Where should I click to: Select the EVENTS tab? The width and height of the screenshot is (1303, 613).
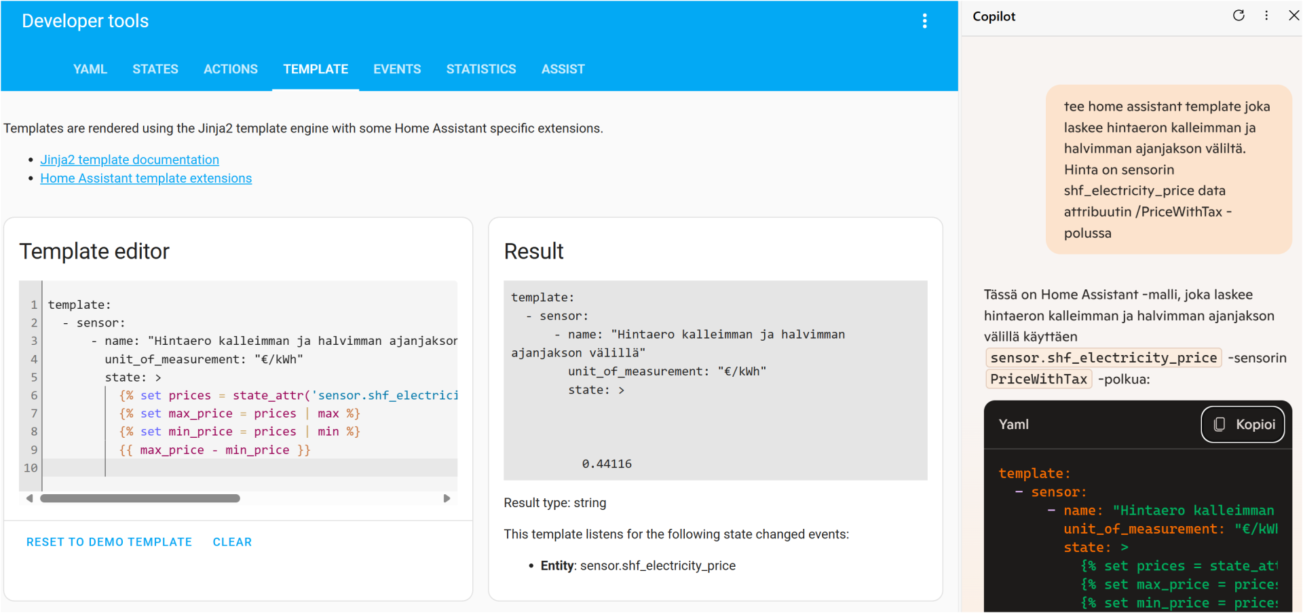(x=397, y=69)
